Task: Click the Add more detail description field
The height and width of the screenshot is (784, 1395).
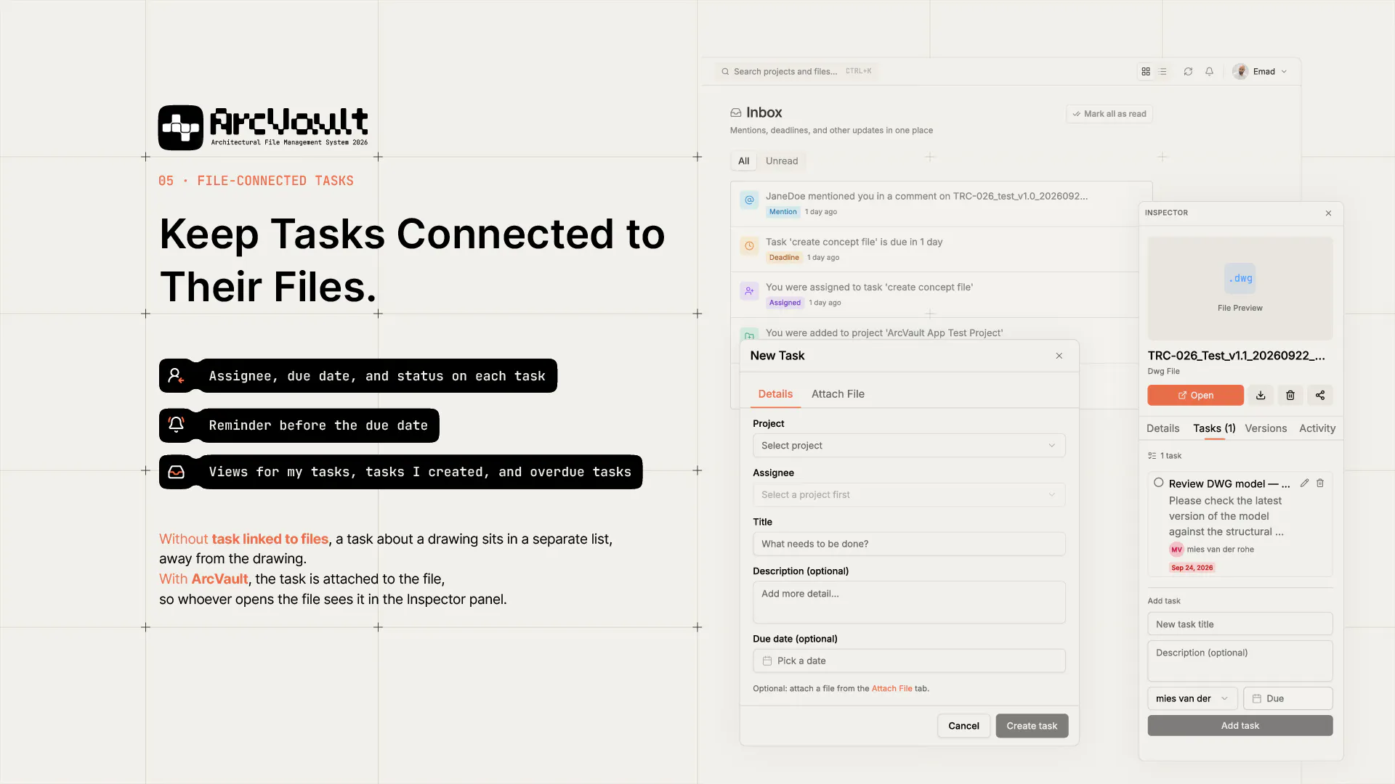Action: click(909, 603)
